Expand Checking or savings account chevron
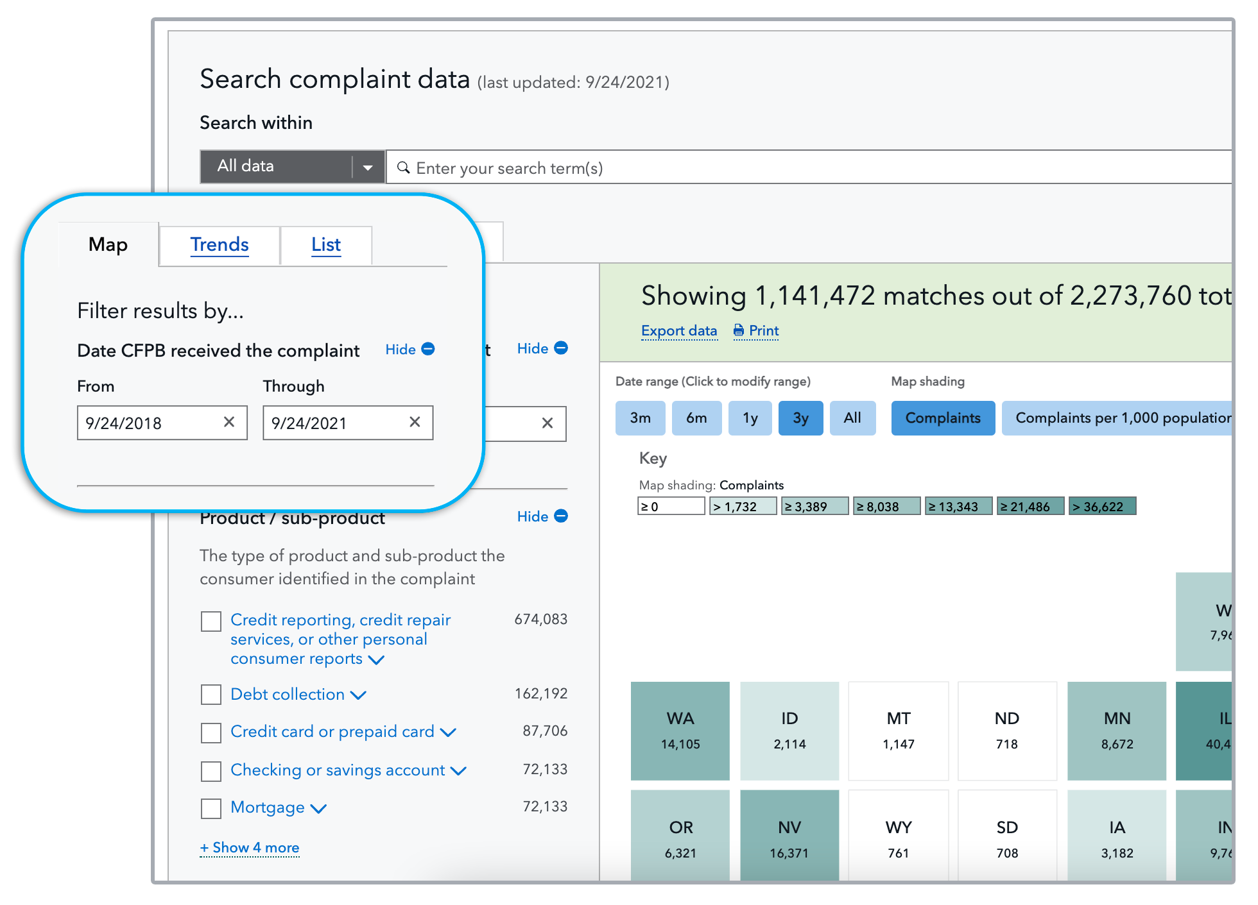1258x905 pixels. (460, 770)
